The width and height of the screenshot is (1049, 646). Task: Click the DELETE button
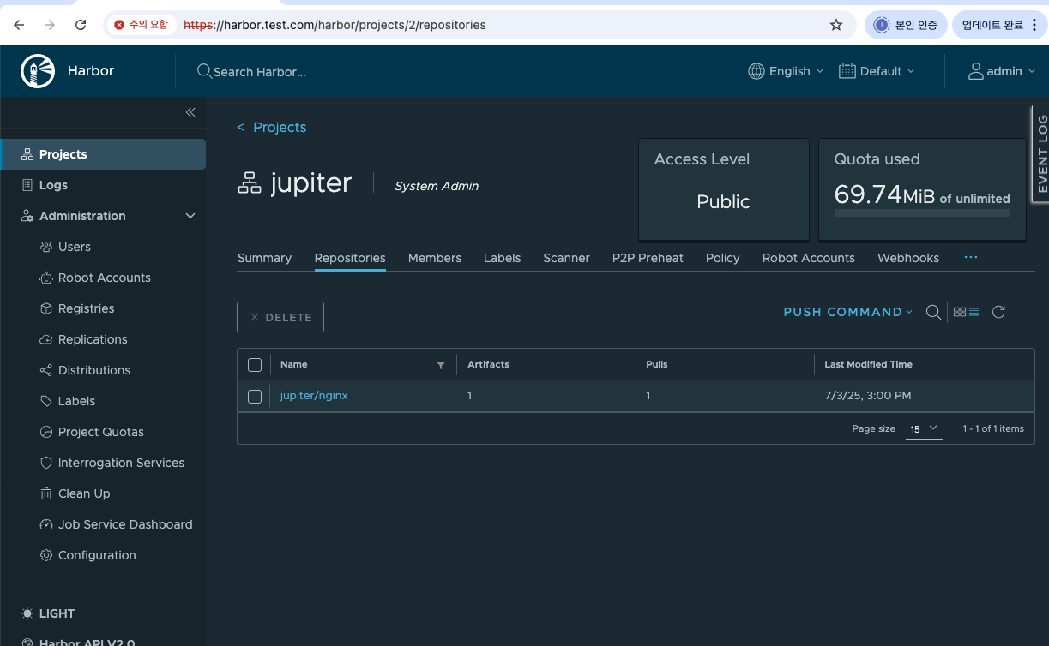tap(280, 317)
